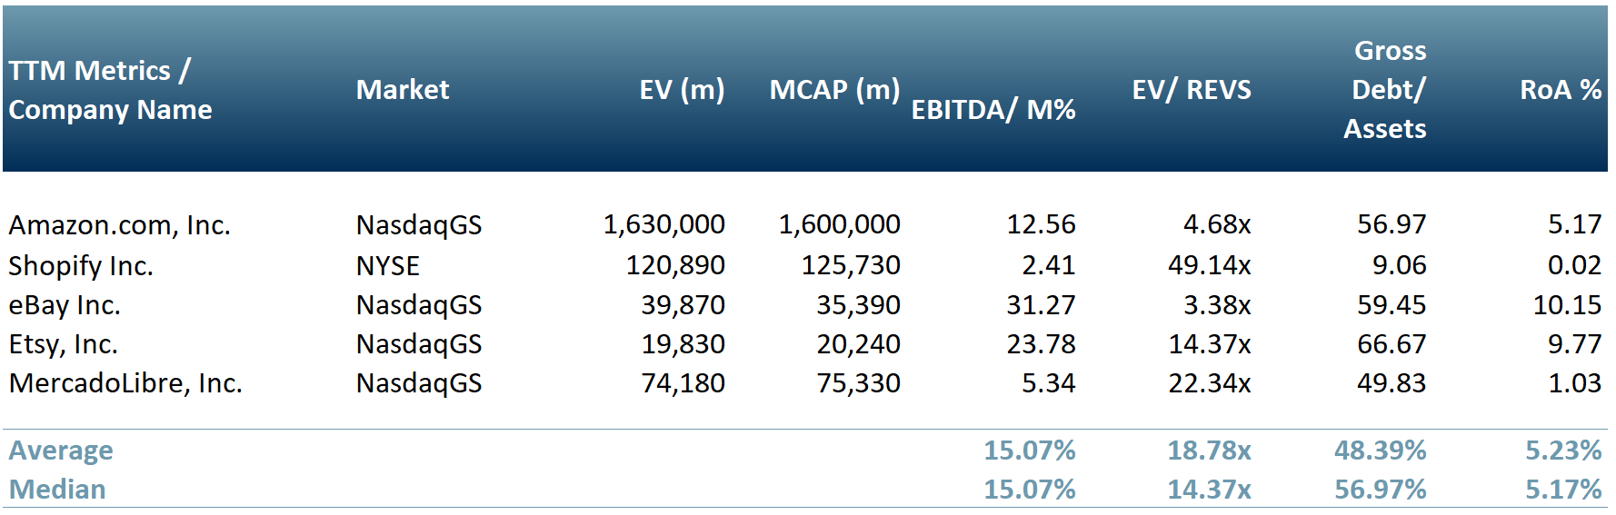
Task: Click the MCAP (m) column header
Action: click(x=834, y=90)
